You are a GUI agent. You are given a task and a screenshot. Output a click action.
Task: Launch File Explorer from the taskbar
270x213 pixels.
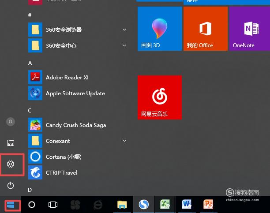[122, 205]
